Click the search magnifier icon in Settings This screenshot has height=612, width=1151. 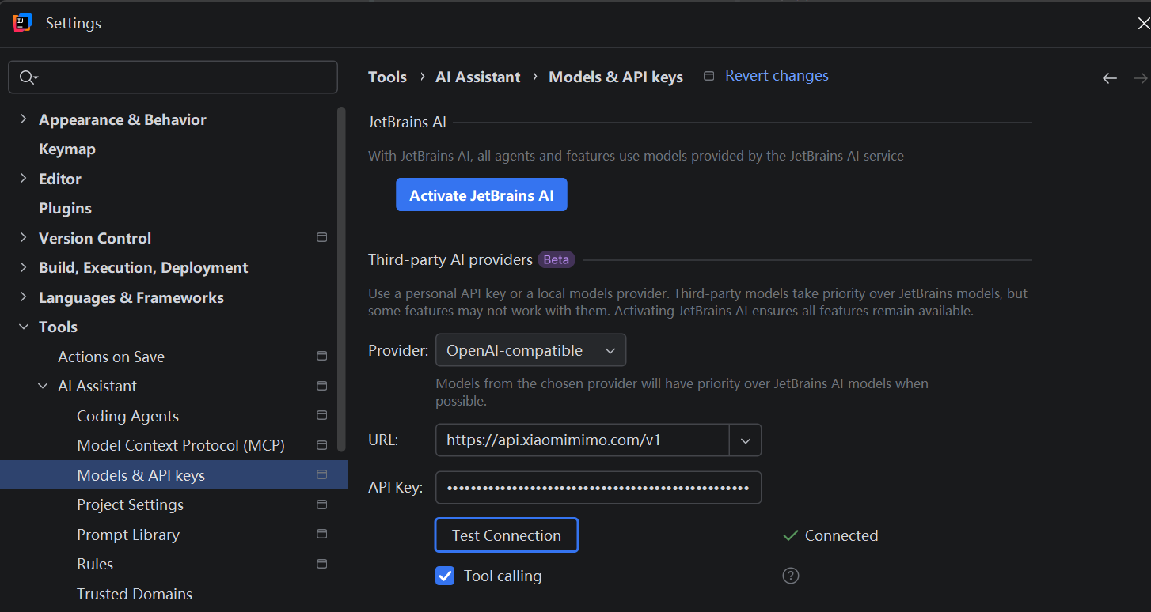[26, 77]
